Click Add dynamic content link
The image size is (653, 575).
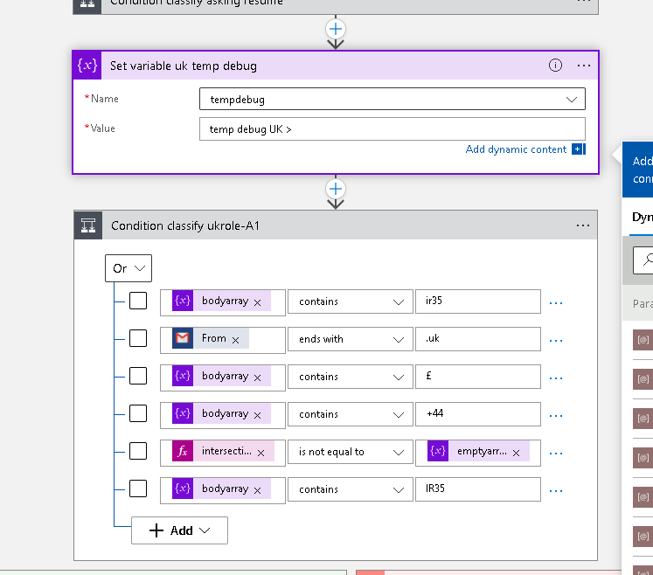click(516, 149)
